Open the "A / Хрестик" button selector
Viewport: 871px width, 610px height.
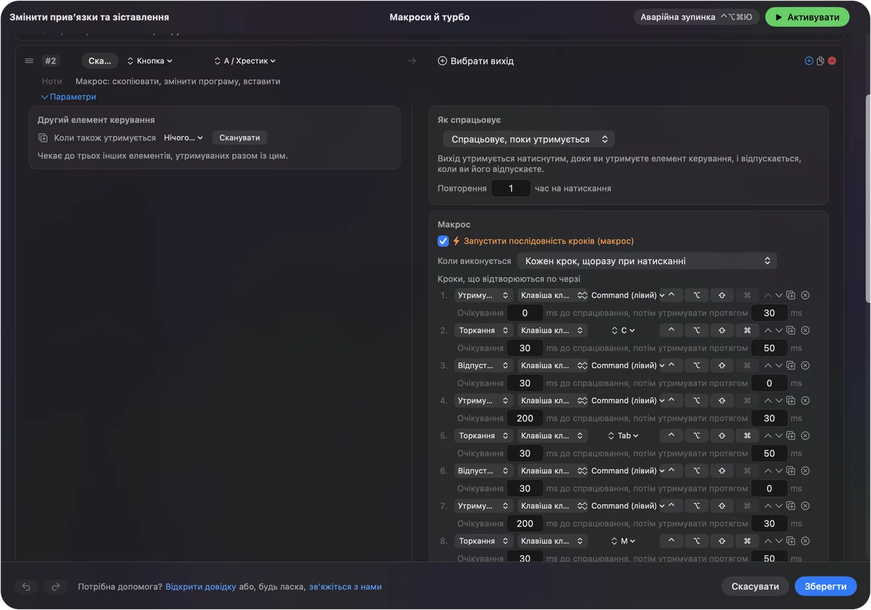[245, 61]
